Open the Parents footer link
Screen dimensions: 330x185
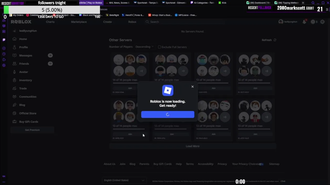tap(144, 164)
